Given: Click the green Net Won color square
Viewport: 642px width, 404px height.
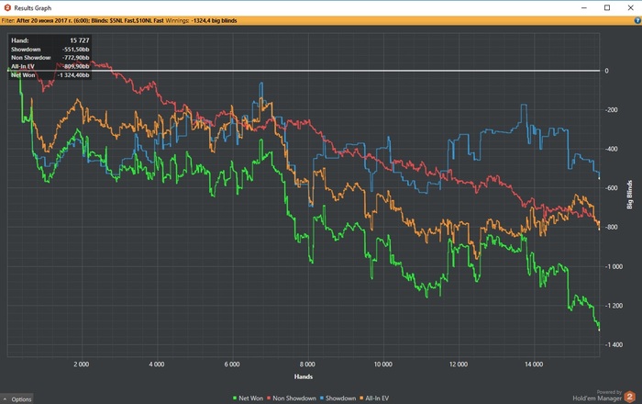Looking at the screenshot, I should (x=235, y=398).
